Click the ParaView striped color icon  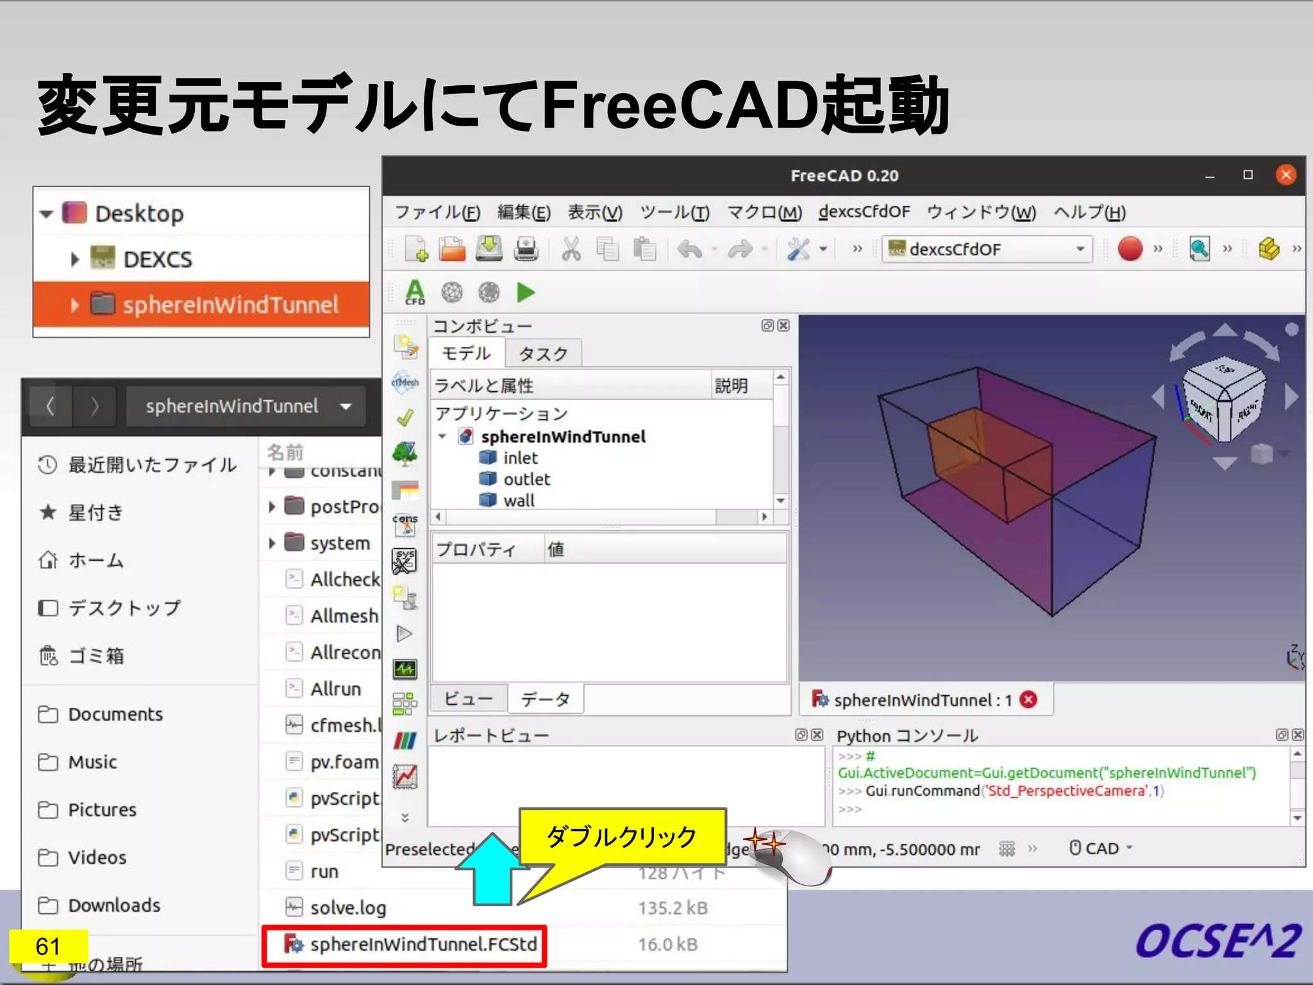pos(405,741)
